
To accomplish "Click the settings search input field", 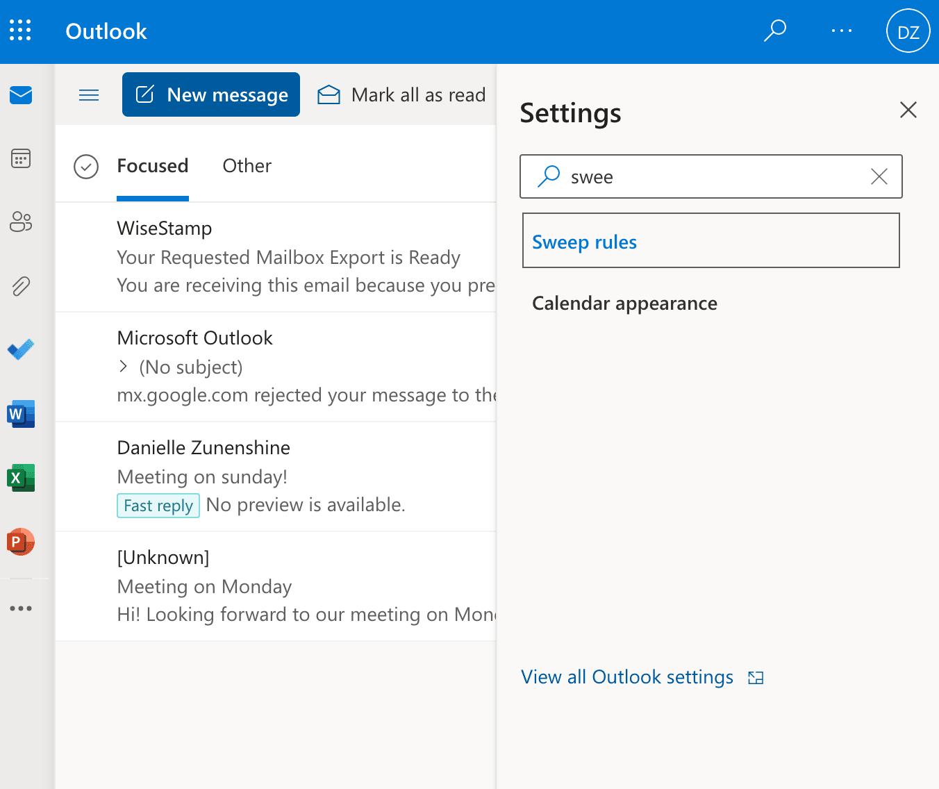I will [715, 177].
